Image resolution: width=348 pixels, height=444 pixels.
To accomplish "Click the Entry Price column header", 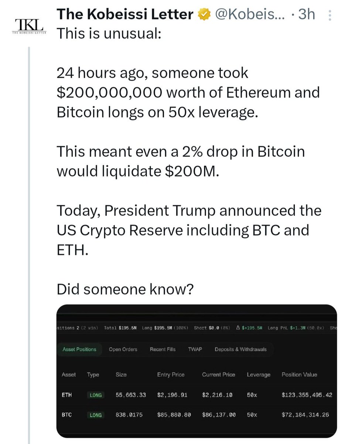I will [x=171, y=374].
